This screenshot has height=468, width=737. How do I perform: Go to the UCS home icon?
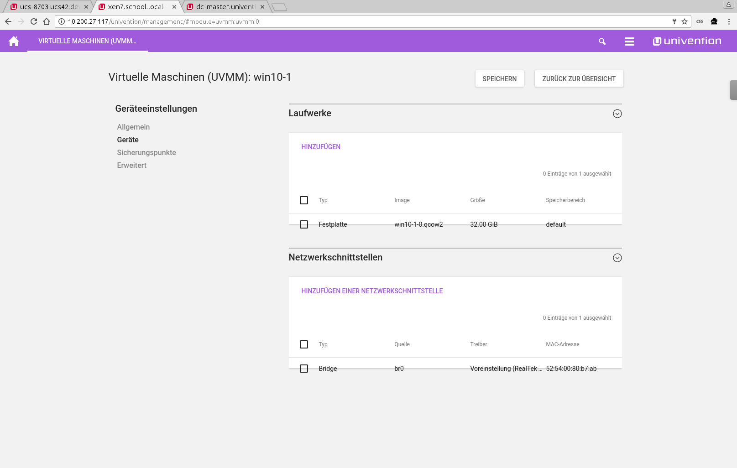14,41
